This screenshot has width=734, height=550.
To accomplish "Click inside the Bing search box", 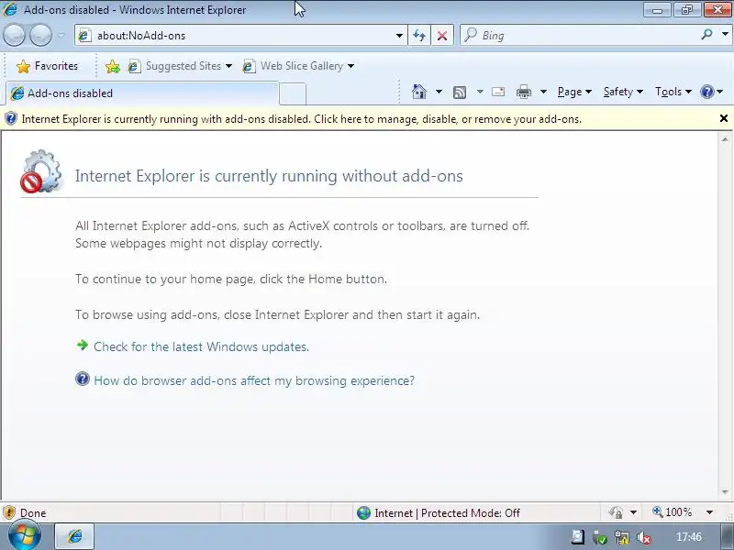I will point(581,36).
